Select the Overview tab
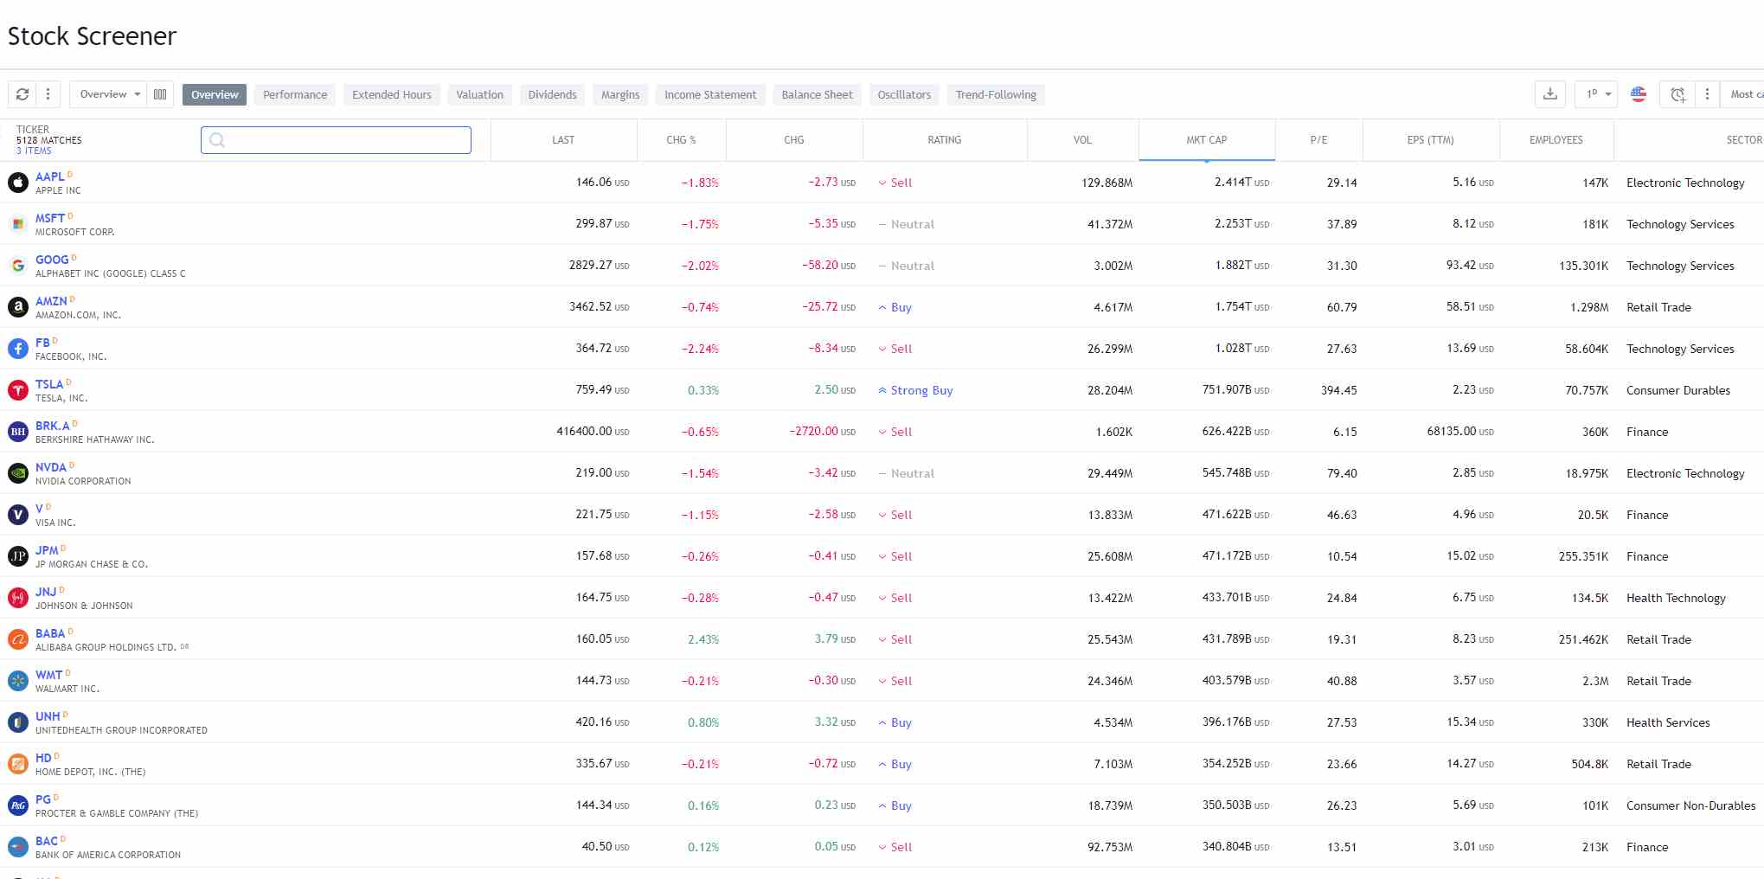Viewport: 1764px width, 879px height. click(215, 94)
